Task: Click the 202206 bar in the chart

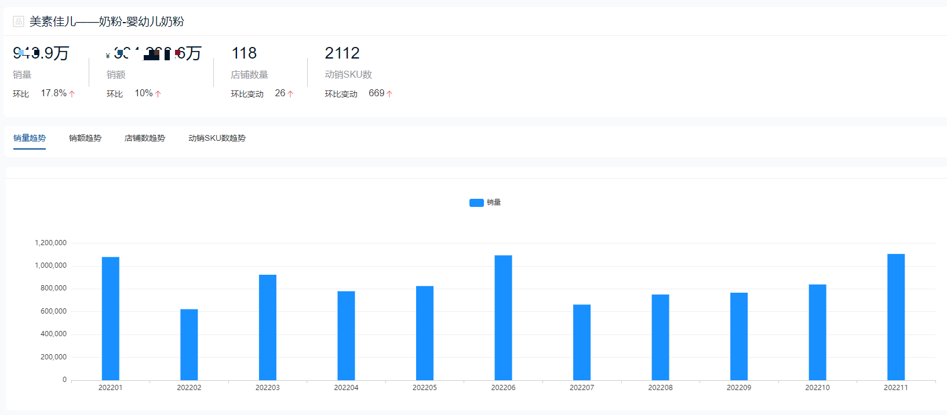Action: tap(503, 318)
